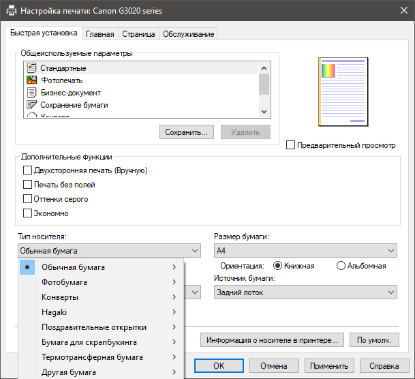Expand the Другая бумага submenu
This screenshot has width=415, height=379.
(102, 372)
